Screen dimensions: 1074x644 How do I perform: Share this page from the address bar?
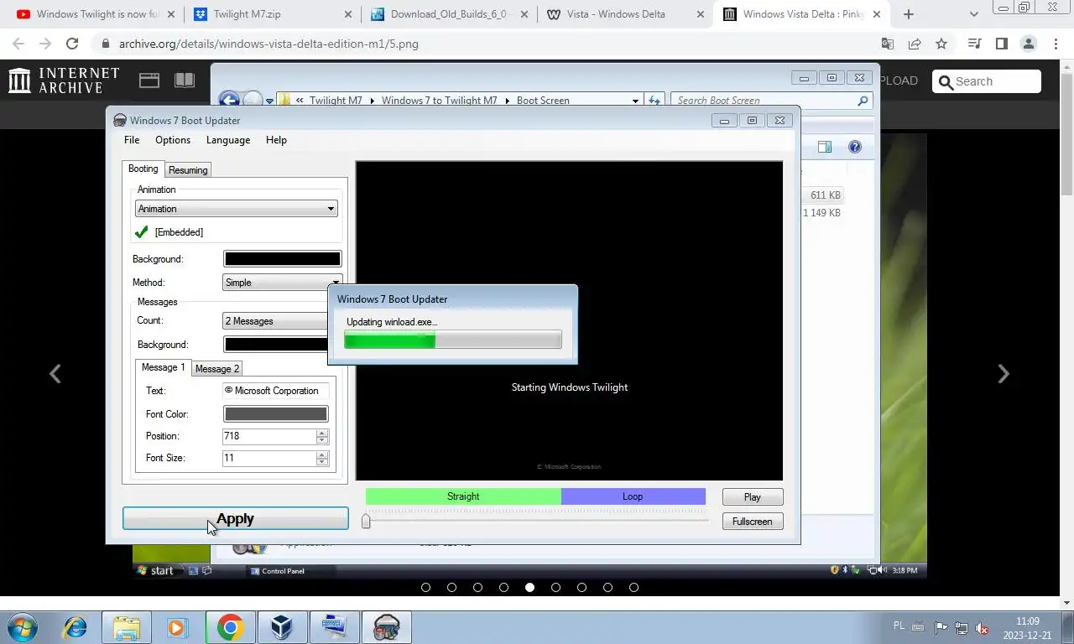(x=915, y=44)
